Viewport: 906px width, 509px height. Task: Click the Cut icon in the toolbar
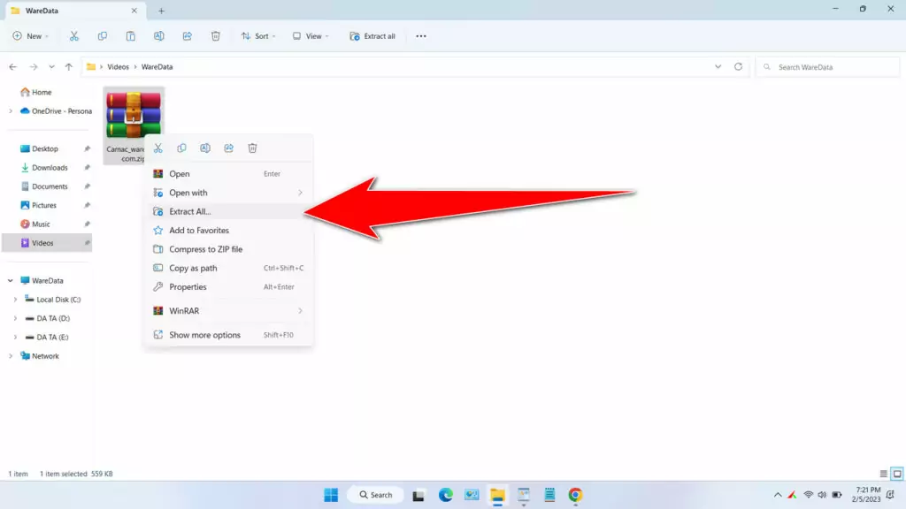coord(74,35)
